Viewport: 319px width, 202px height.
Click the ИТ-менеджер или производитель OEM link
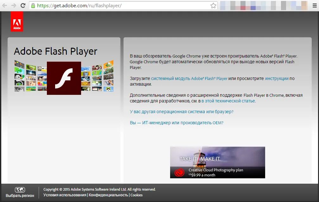176,123
